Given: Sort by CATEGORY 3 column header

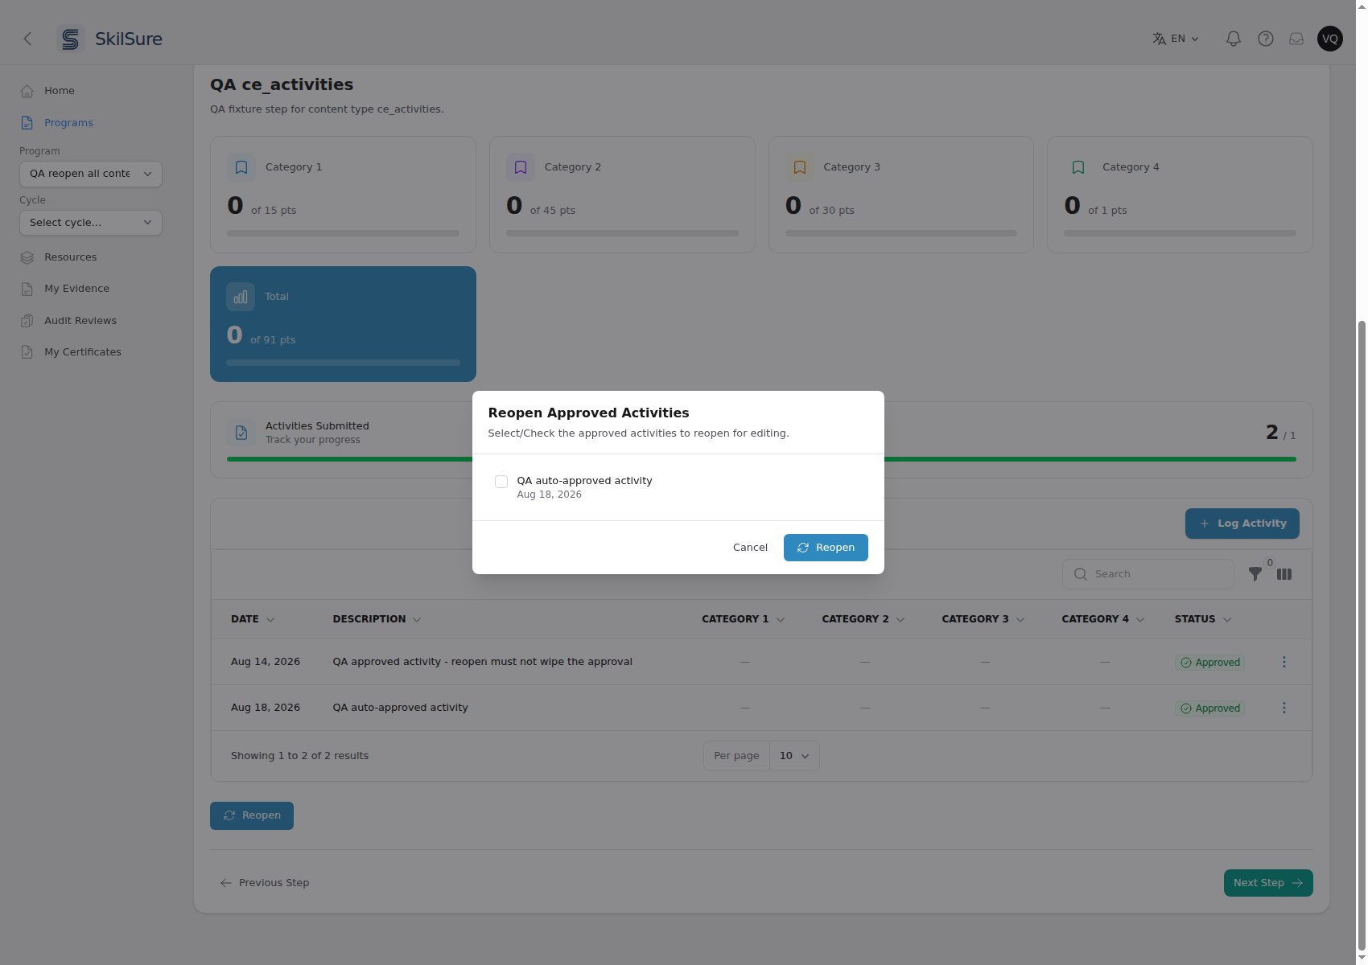Looking at the screenshot, I should tap(983, 619).
